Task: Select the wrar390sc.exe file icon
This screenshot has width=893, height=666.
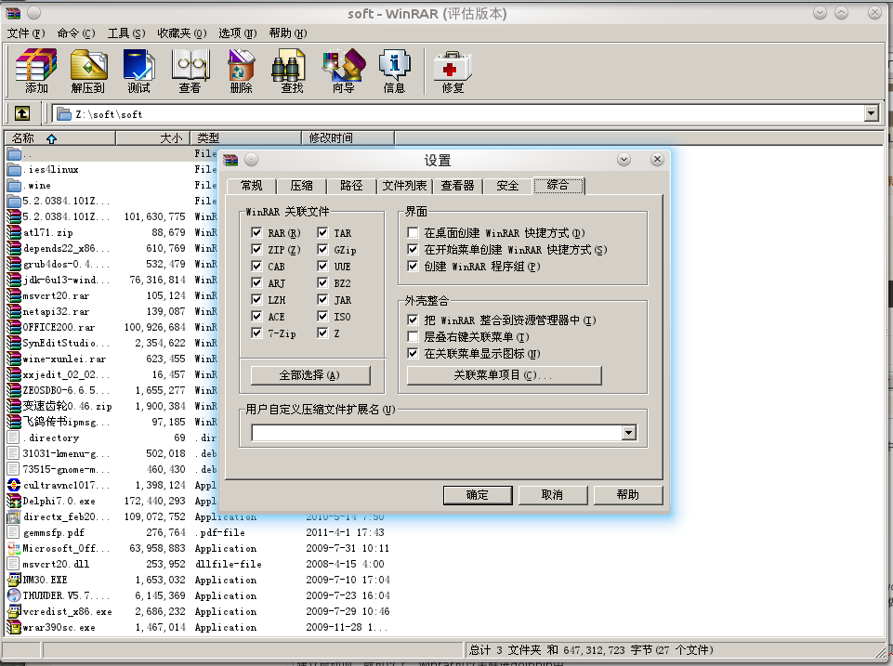Action: [14, 627]
